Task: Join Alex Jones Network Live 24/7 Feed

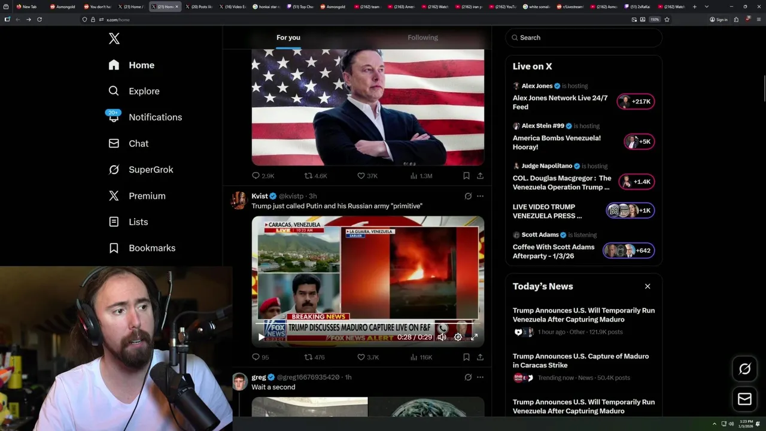Action: pyautogui.click(x=560, y=102)
